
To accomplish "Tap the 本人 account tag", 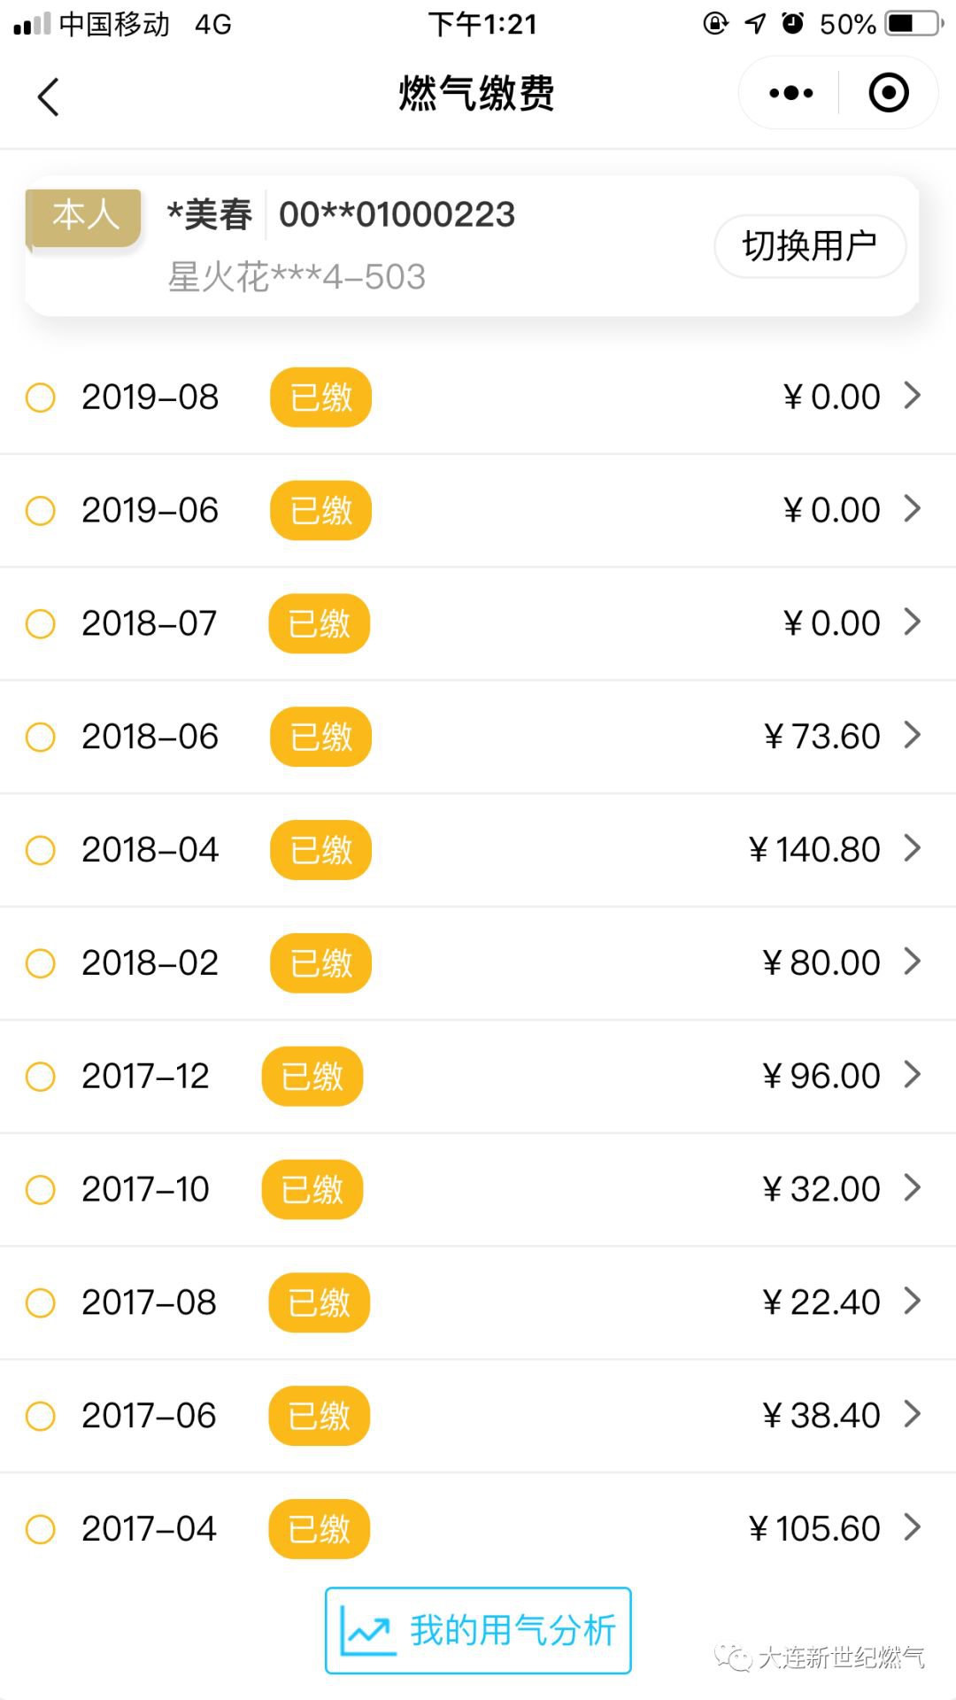I will point(85,215).
